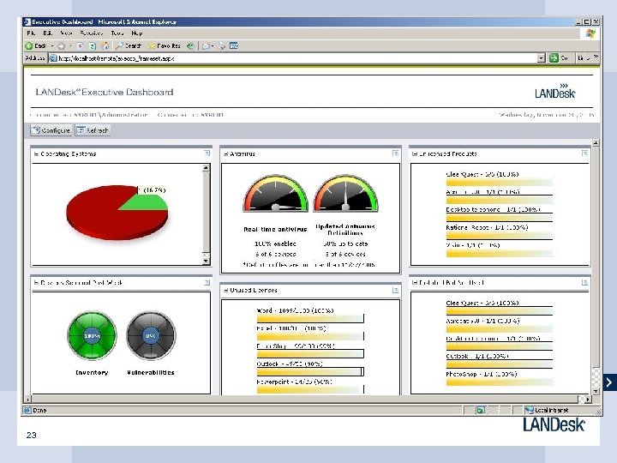Go to next slide arrow on right edge

click(x=609, y=382)
